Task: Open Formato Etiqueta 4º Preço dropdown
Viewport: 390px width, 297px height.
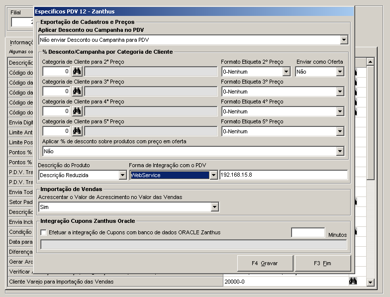Action: (340, 111)
